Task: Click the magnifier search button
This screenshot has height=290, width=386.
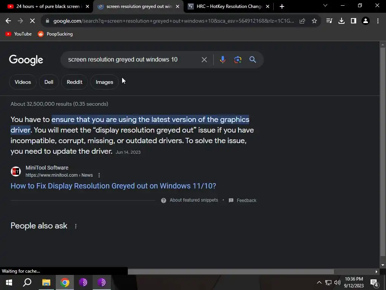Action: (253, 60)
